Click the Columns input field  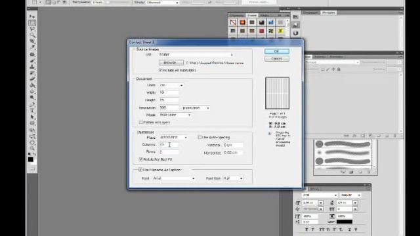(169, 145)
